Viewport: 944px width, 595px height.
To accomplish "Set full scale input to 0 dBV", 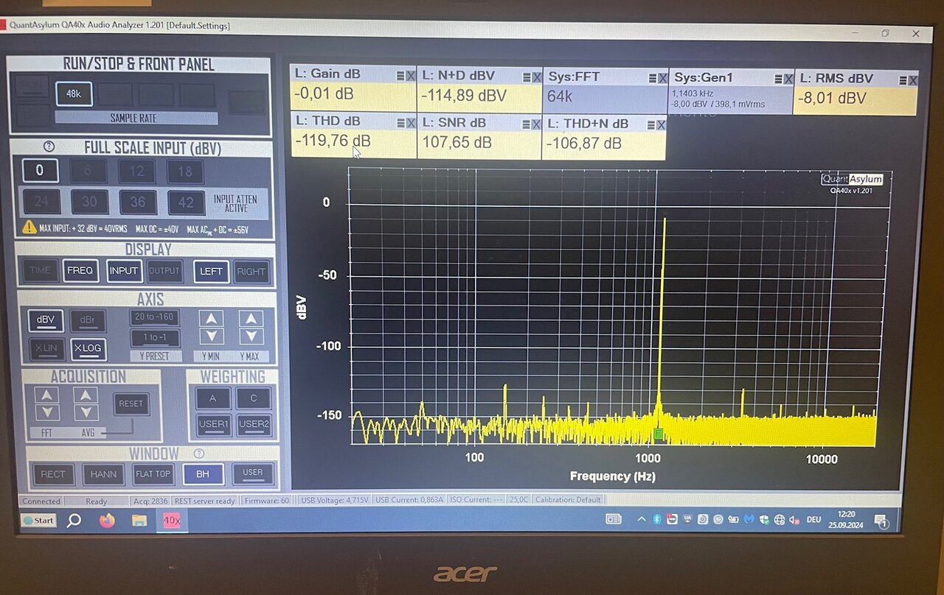I will (40, 171).
